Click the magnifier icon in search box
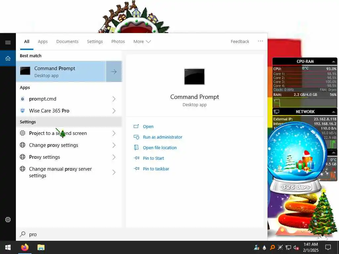 coord(23,234)
